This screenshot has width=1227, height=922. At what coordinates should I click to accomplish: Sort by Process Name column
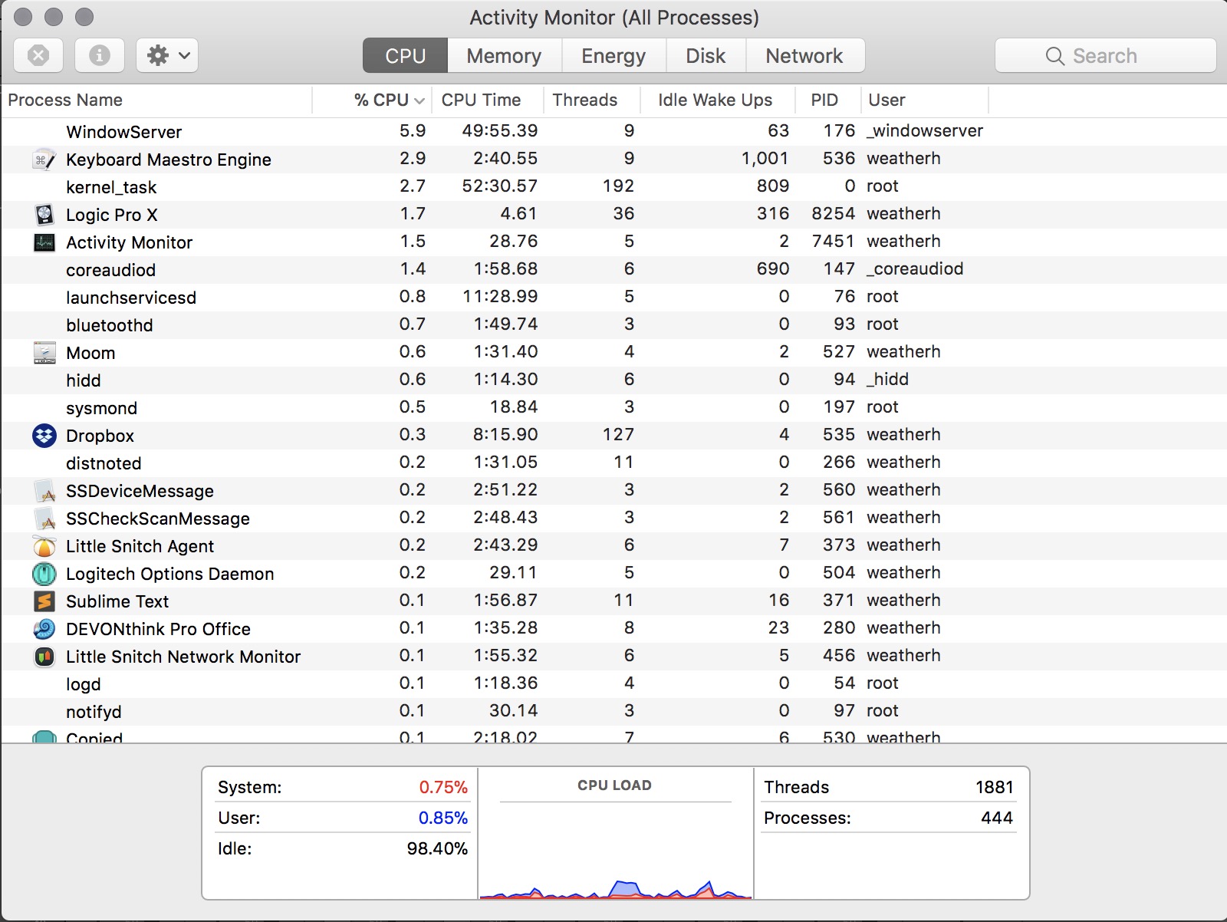pos(156,100)
